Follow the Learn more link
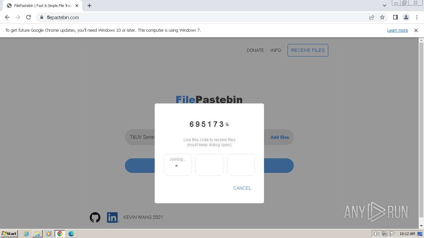 coord(397,30)
